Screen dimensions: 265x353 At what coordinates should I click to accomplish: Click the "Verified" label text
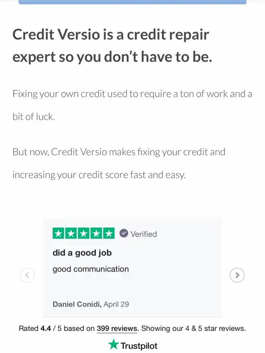point(144,234)
